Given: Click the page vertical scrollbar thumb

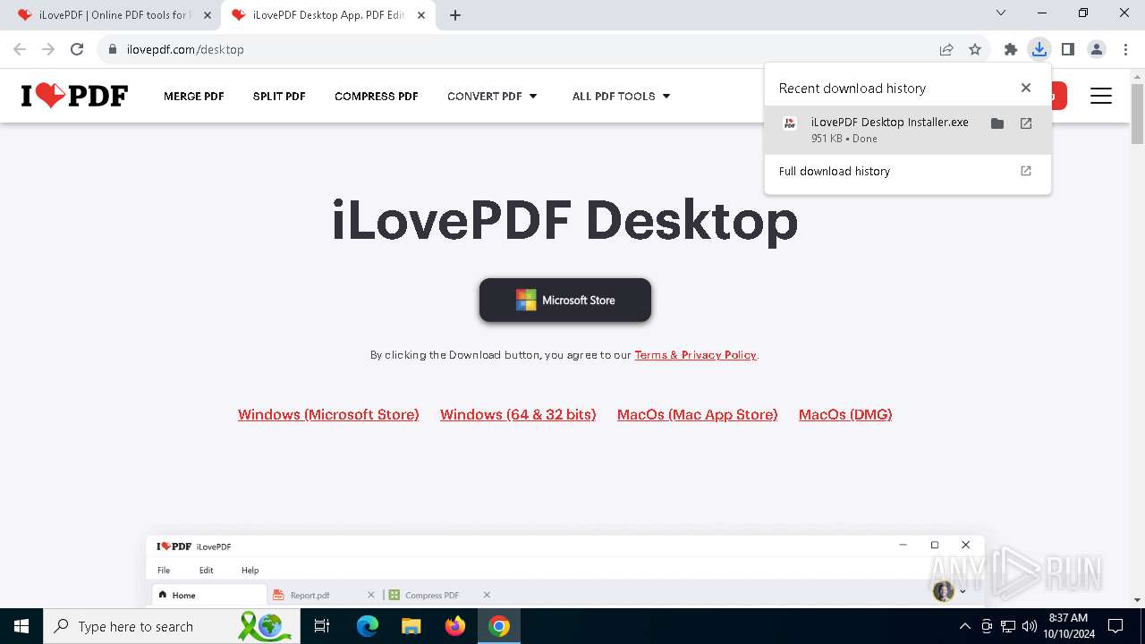Looking at the screenshot, I should click(x=1137, y=113).
